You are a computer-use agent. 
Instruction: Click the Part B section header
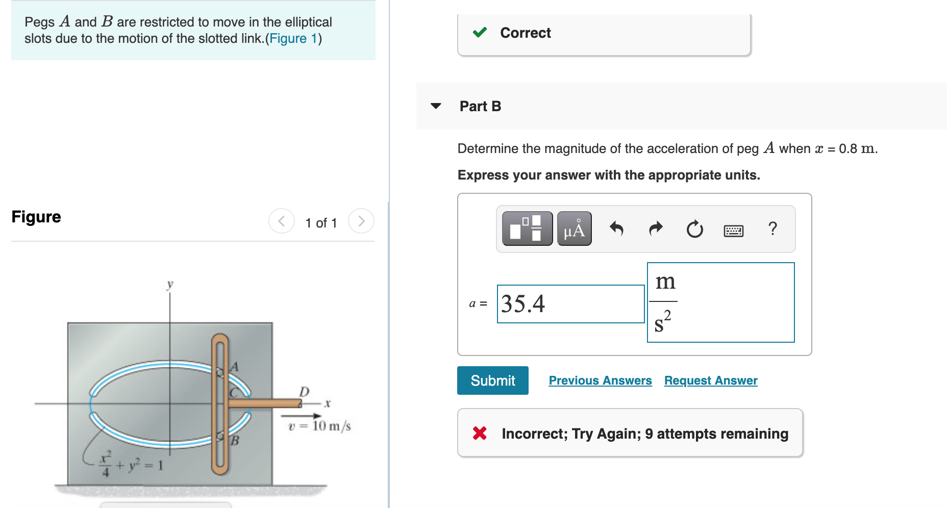click(480, 107)
